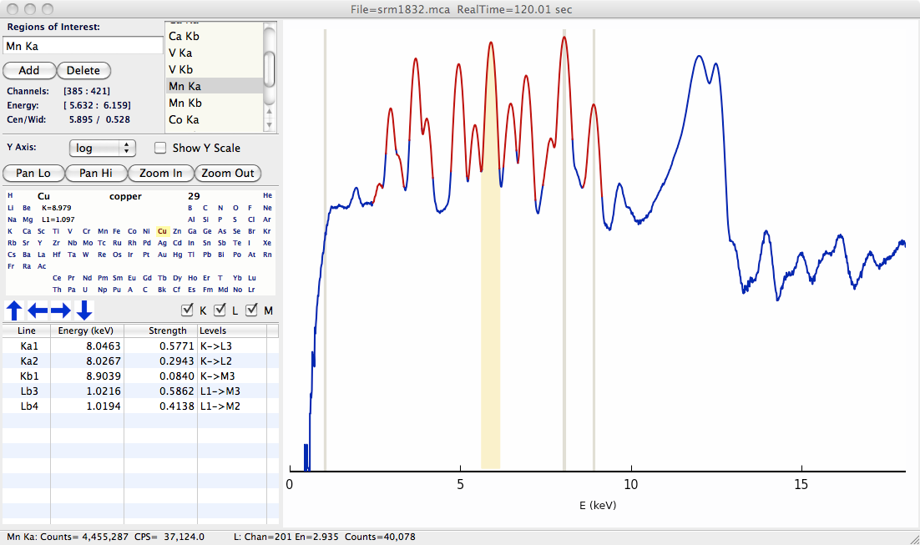The width and height of the screenshot is (920, 545).
Task: Click the ROI name input field
Action: [83, 46]
